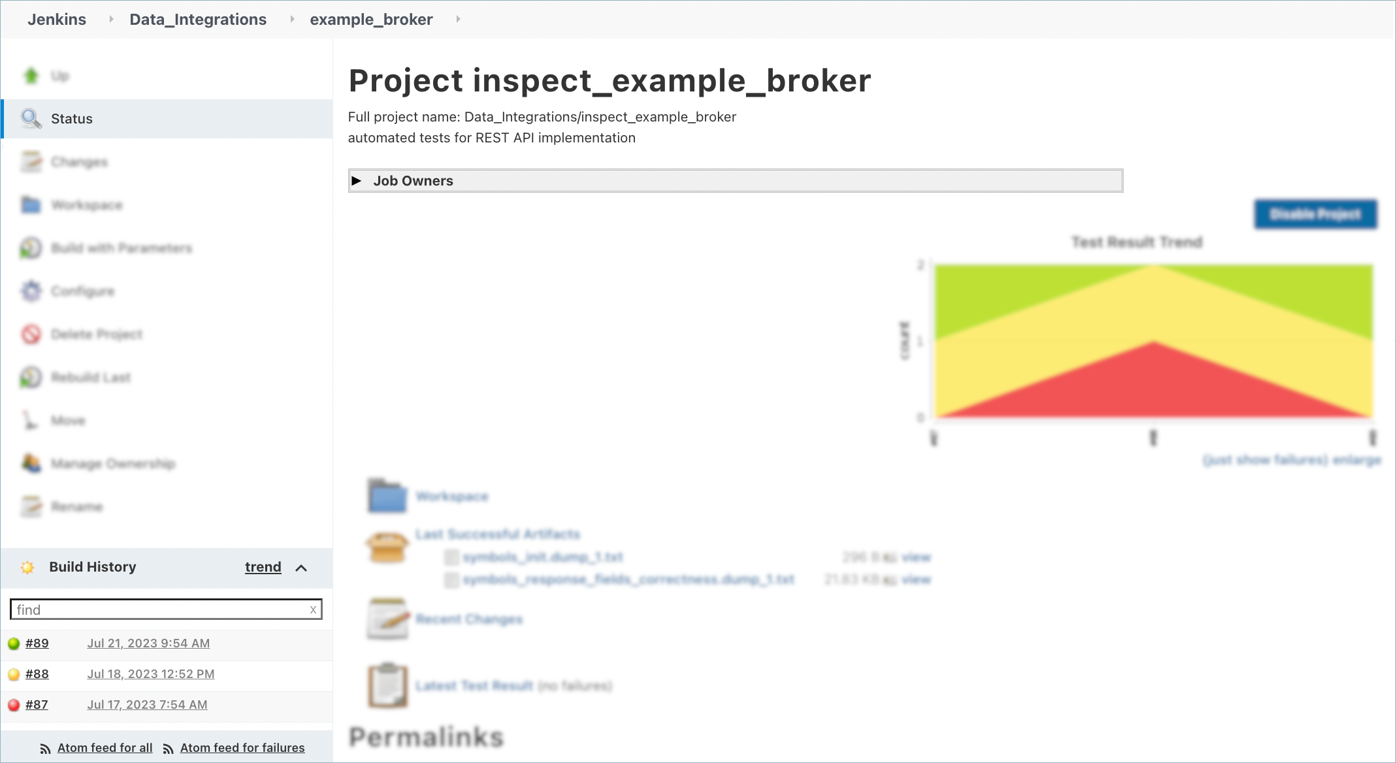Click the Build with Parameters icon
This screenshot has width=1396, height=763.
coord(32,247)
